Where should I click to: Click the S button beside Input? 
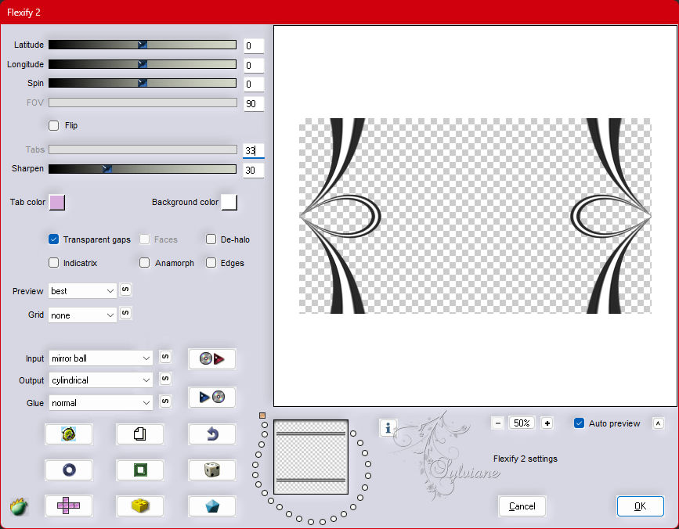point(165,356)
